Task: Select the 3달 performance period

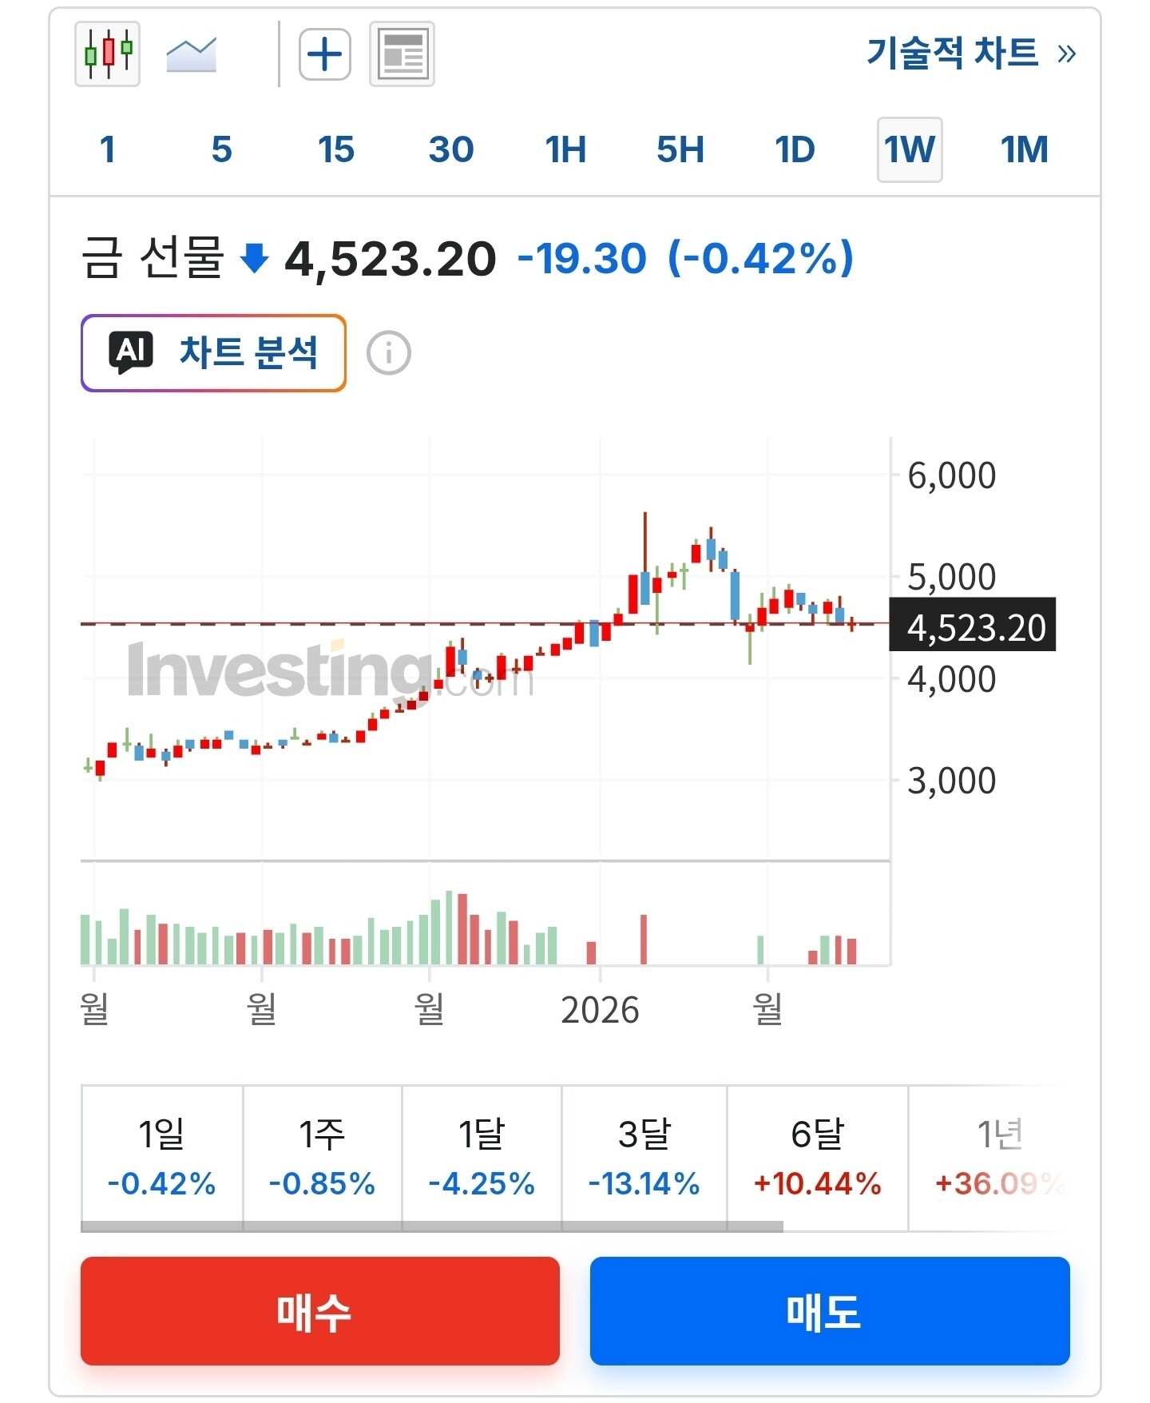Action: (x=644, y=1157)
